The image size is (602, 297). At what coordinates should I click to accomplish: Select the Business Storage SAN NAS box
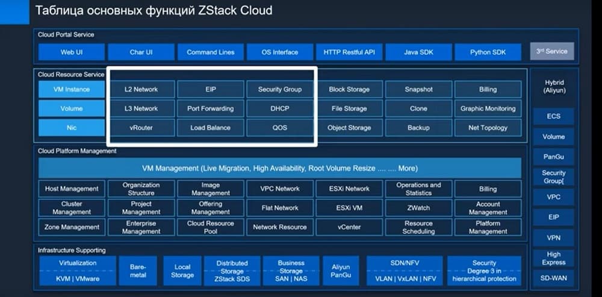click(x=291, y=271)
